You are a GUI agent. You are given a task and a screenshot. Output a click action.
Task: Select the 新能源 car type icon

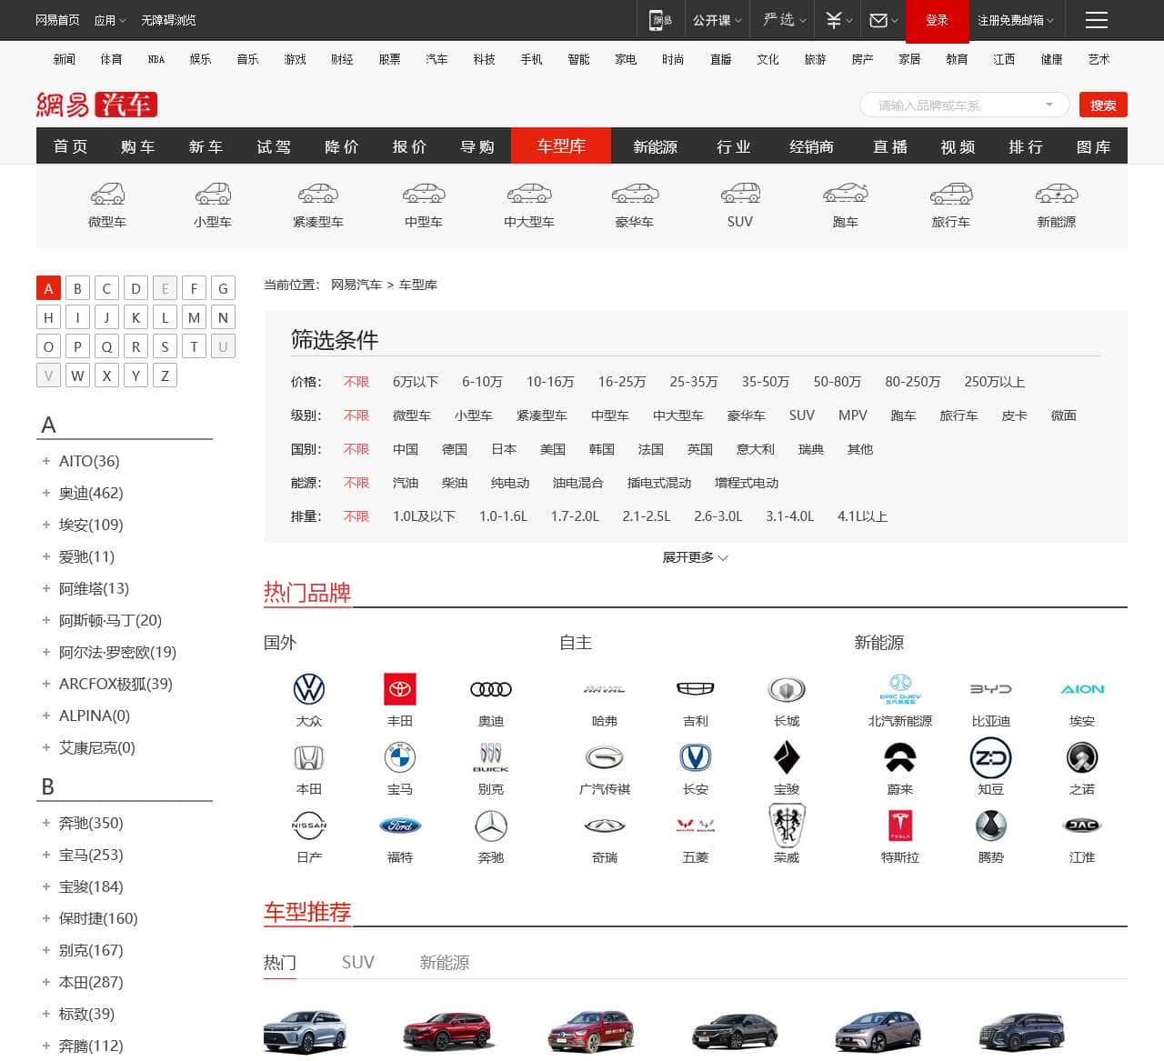point(1057,194)
